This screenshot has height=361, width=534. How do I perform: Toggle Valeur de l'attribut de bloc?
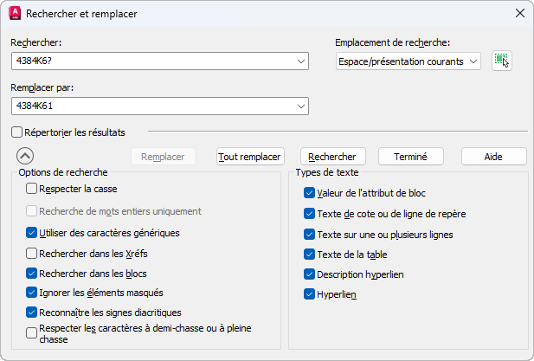tap(310, 192)
